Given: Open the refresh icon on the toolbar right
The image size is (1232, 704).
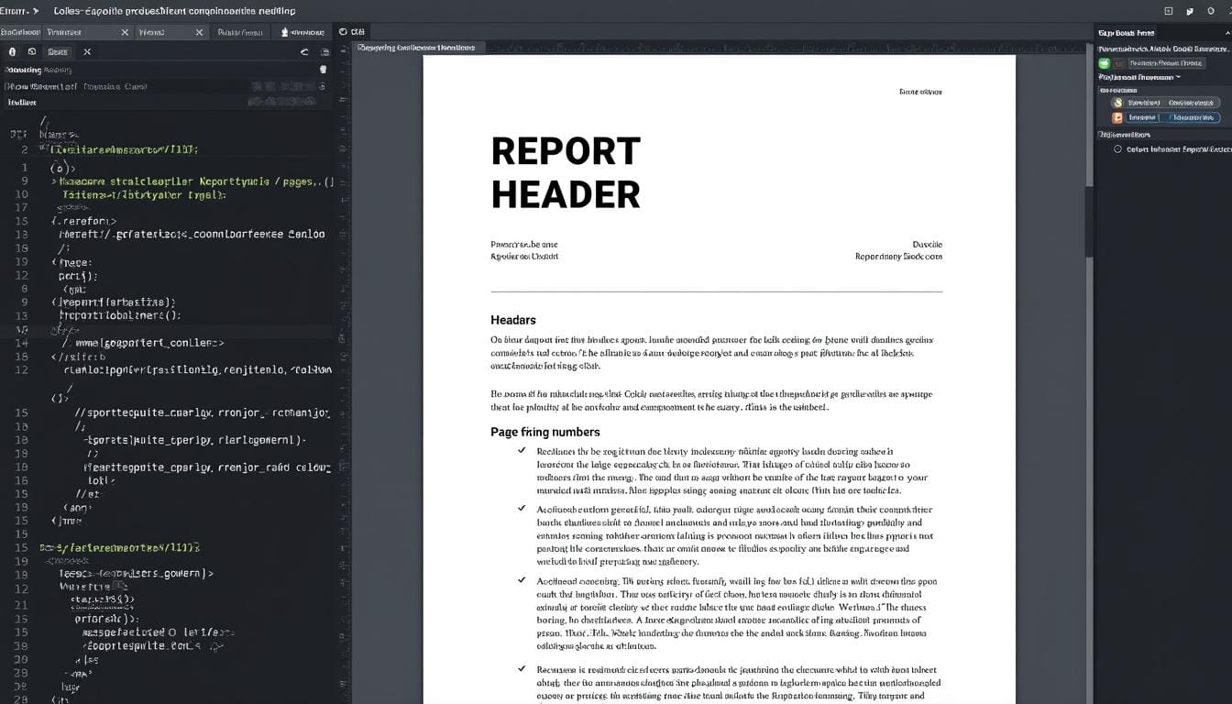Looking at the screenshot, I should 302,52.
